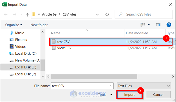The height and width of the screenshot is (102, 176).
Task: Click the Import button
Action: pos(129,95)
